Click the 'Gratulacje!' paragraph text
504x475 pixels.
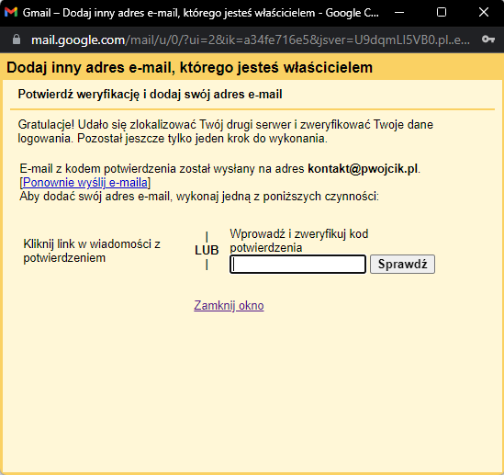pos(225,131)
